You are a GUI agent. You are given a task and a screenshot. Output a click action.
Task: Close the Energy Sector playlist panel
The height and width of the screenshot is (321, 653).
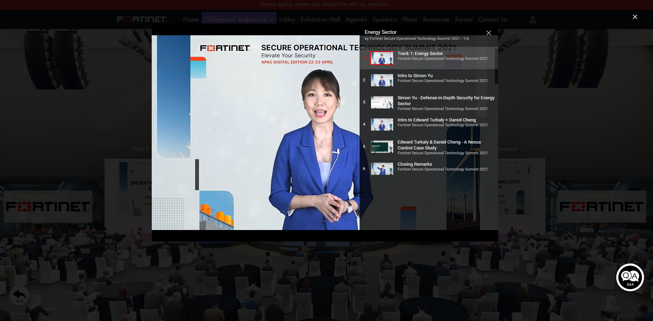489,33
